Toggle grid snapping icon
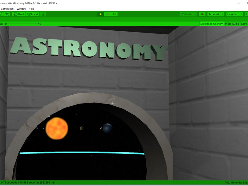248x186 pixels. [x=43, y=14]
